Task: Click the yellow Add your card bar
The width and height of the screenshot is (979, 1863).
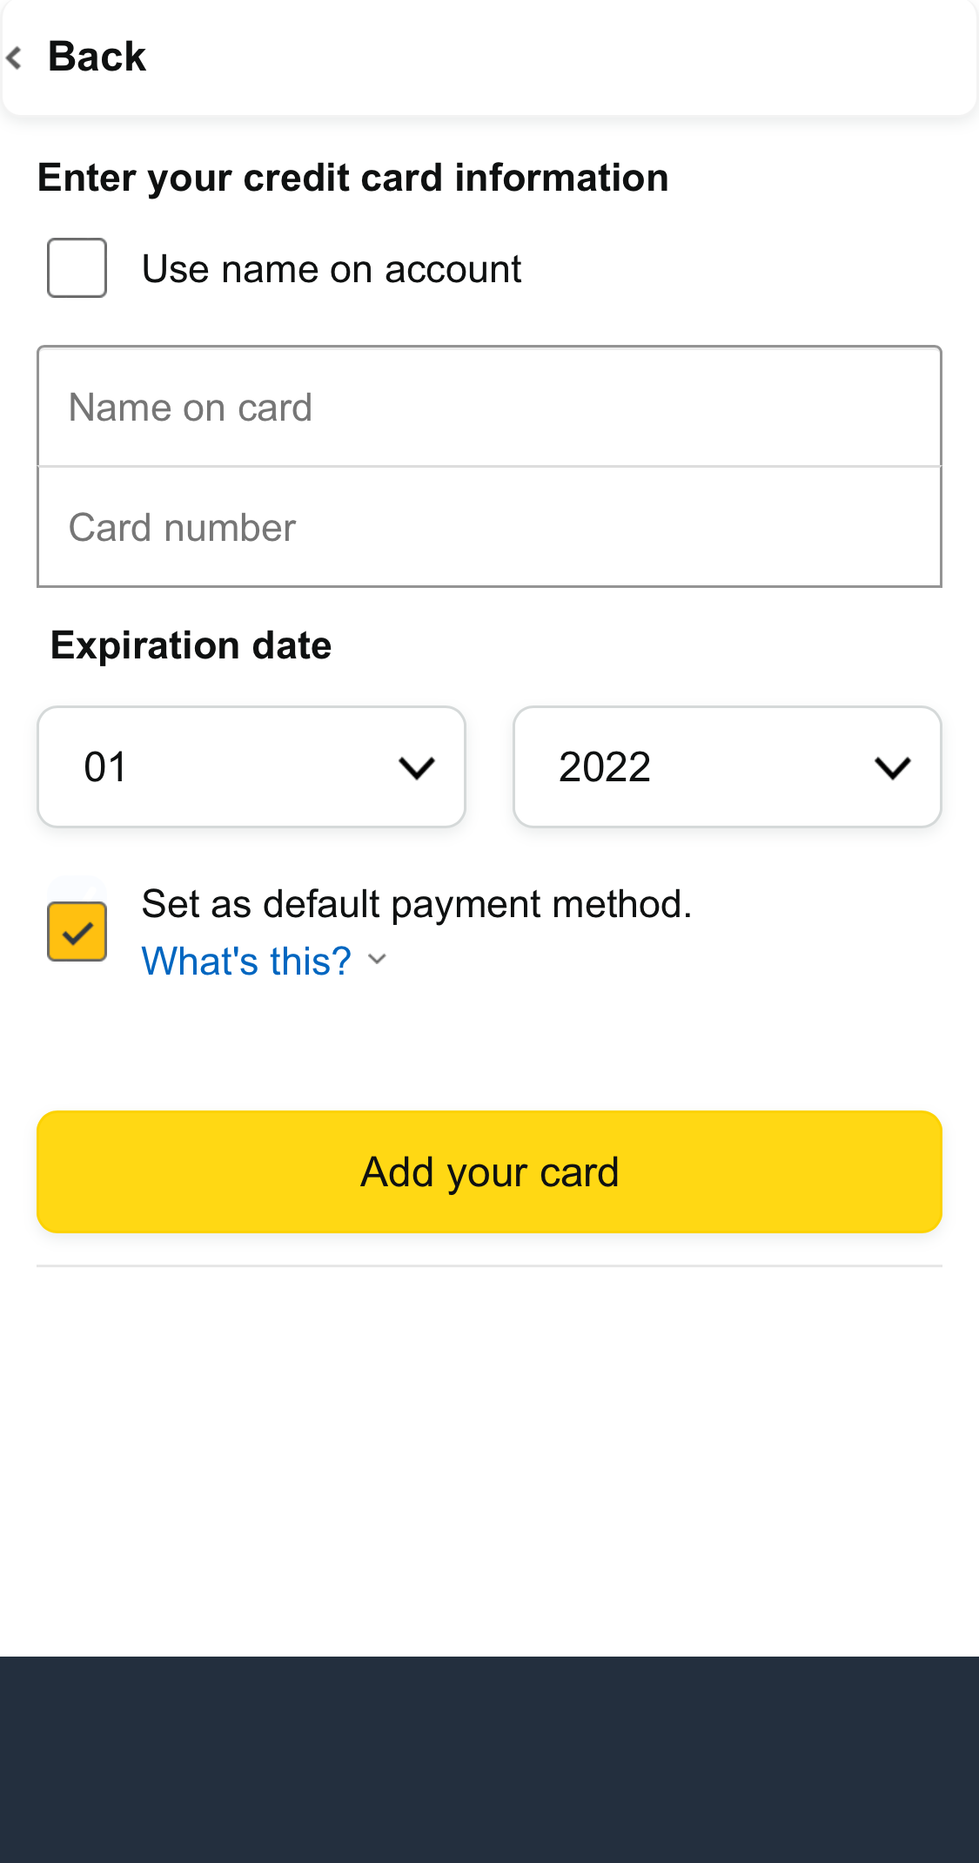Action: tap(489, 1171)
